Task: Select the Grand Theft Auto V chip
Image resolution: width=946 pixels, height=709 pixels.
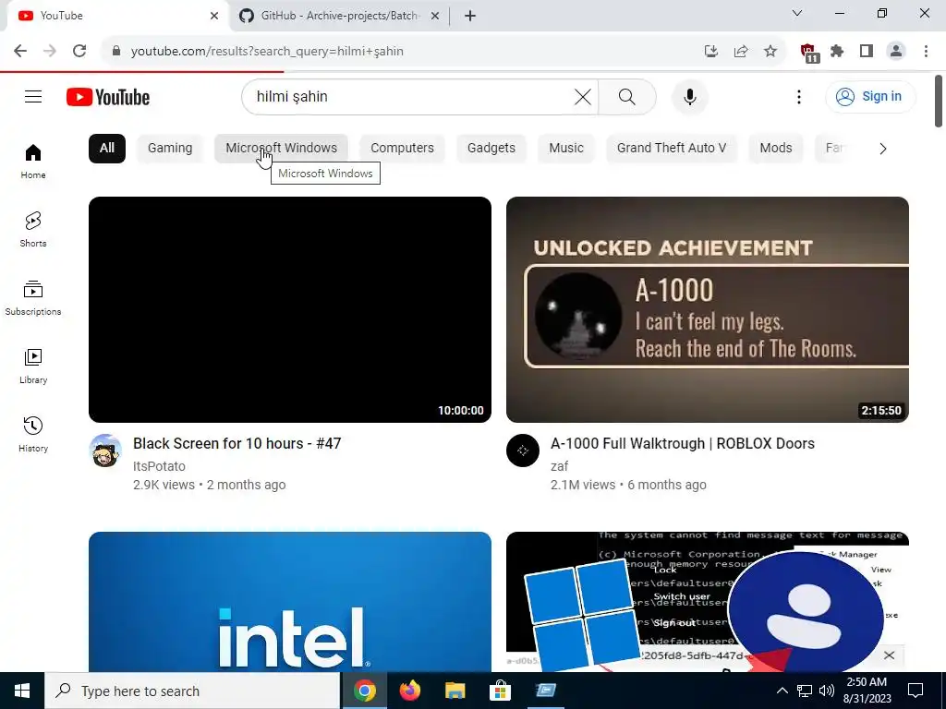Action: click(672, 149)
